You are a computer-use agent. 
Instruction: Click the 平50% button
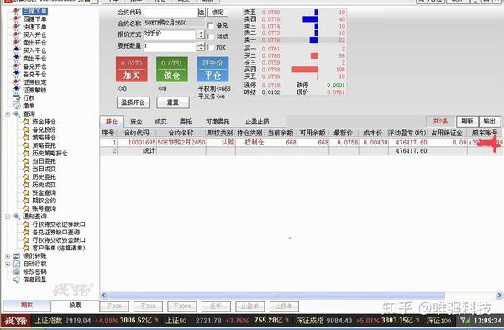(x=148, y=306)
